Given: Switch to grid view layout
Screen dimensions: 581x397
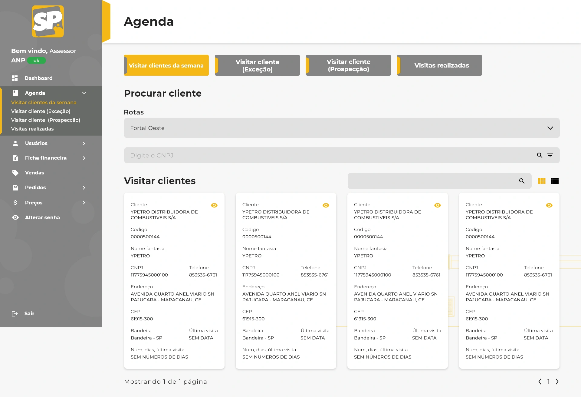Looking at the screenshot, I should tap(542, 181).
